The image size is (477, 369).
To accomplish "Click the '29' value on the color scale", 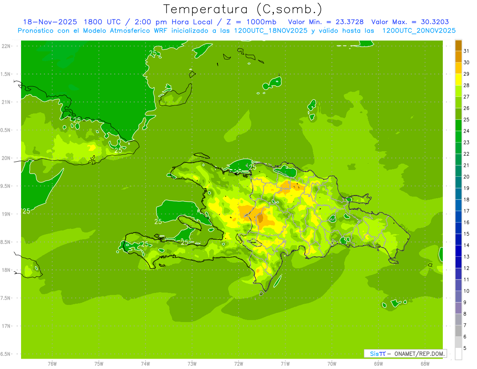I will 466,74.
